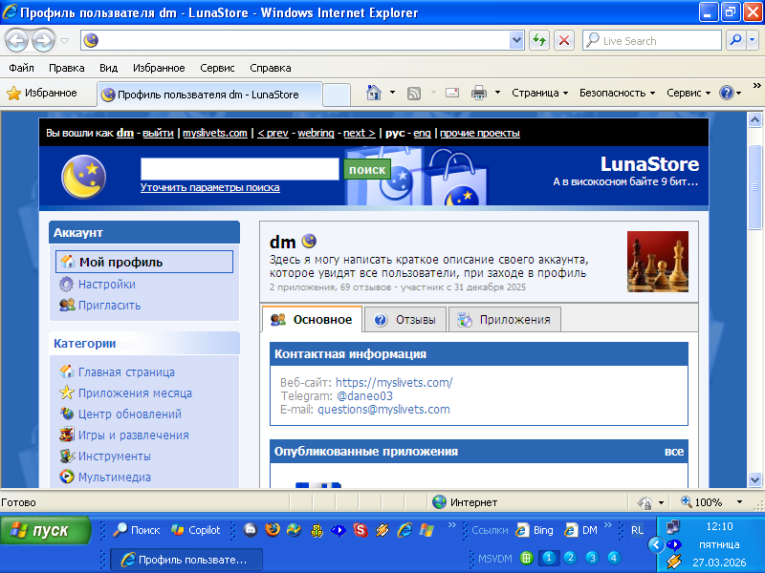Open Copilot from the taskbar
This screenshot has height=573, width=765.
(196, 530)
